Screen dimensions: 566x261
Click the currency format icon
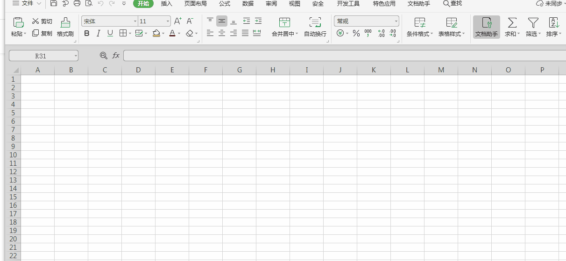click(x=340, y=33)
